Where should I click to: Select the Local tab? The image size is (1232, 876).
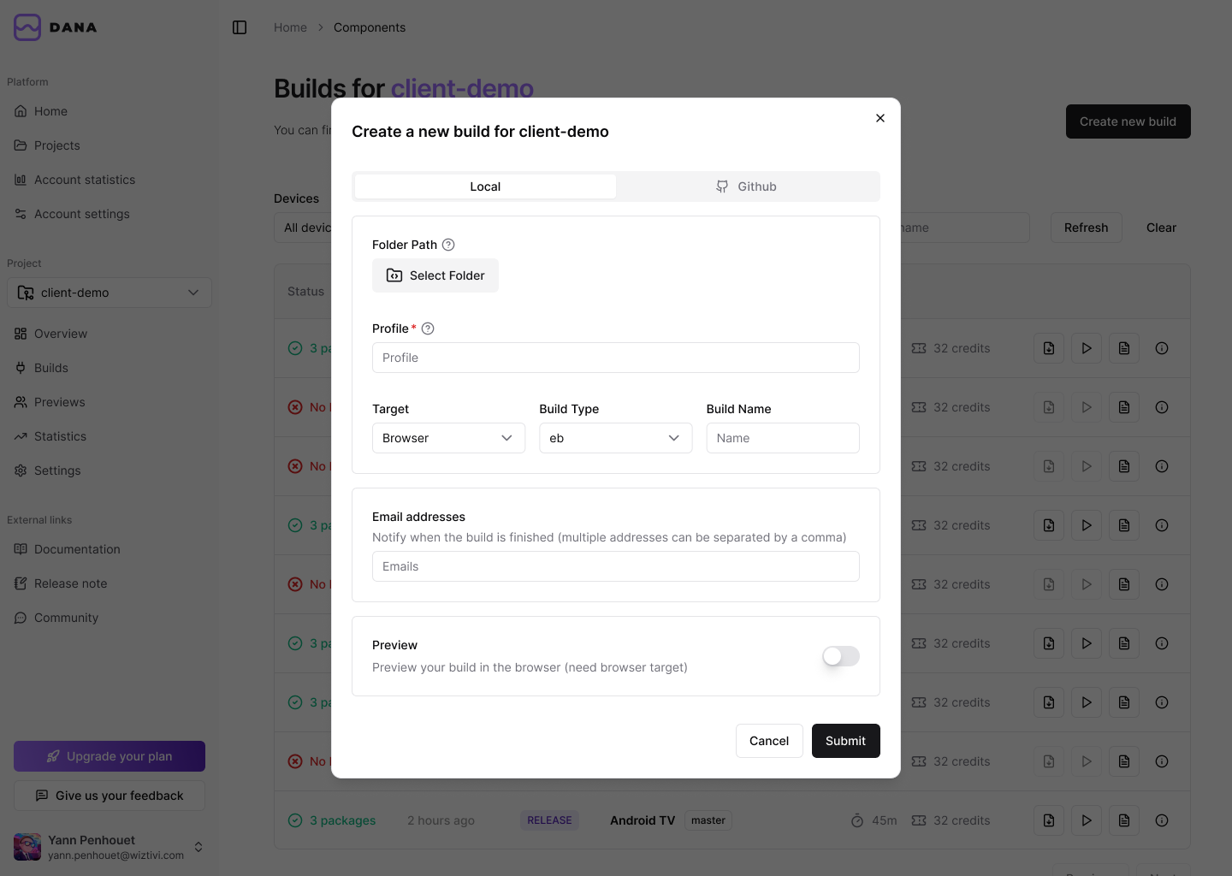click(x=484, y=186)
